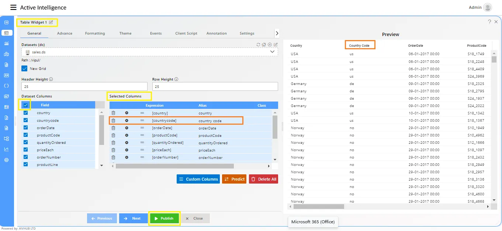Click Header Height info icon
The height and width of the screenshot is (231, 502).
pos(51,79)
